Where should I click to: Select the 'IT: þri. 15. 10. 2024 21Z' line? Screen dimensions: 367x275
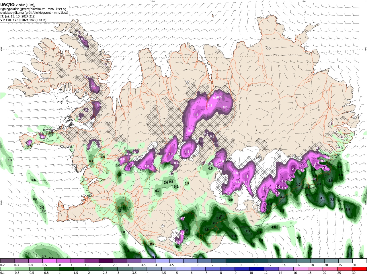[x=18, y=17]
